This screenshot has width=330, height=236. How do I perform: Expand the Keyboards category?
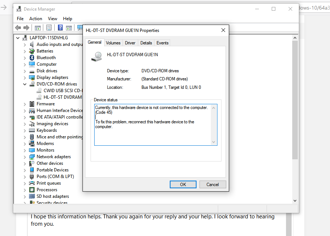[x=25, y=130]
